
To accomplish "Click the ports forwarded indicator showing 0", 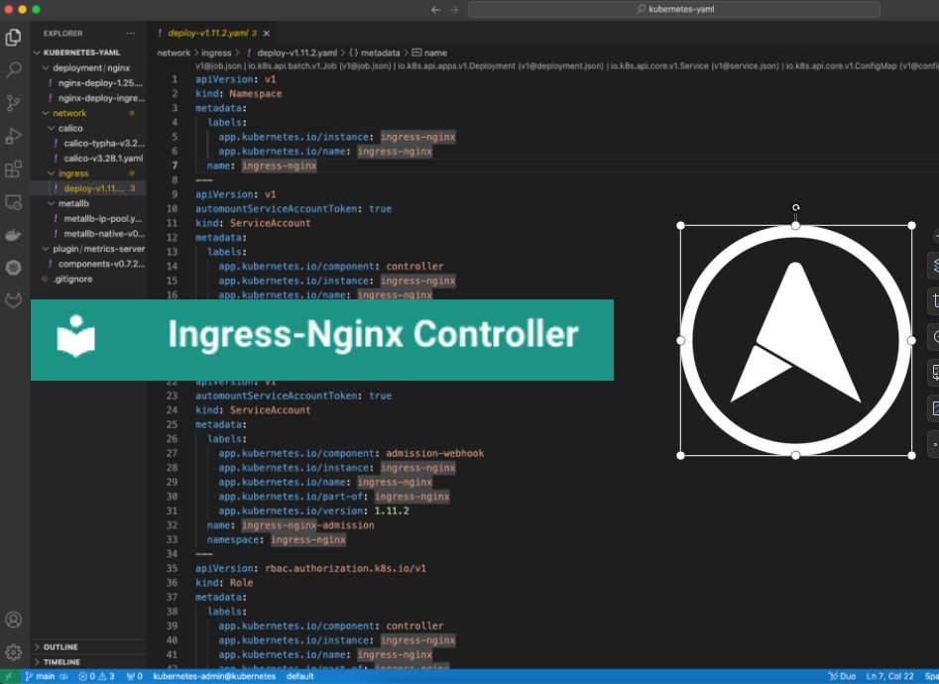I will point(135,676).
